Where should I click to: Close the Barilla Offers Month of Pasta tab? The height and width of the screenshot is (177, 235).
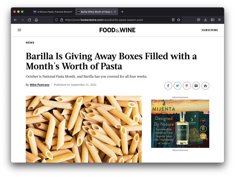coord(115,12)
